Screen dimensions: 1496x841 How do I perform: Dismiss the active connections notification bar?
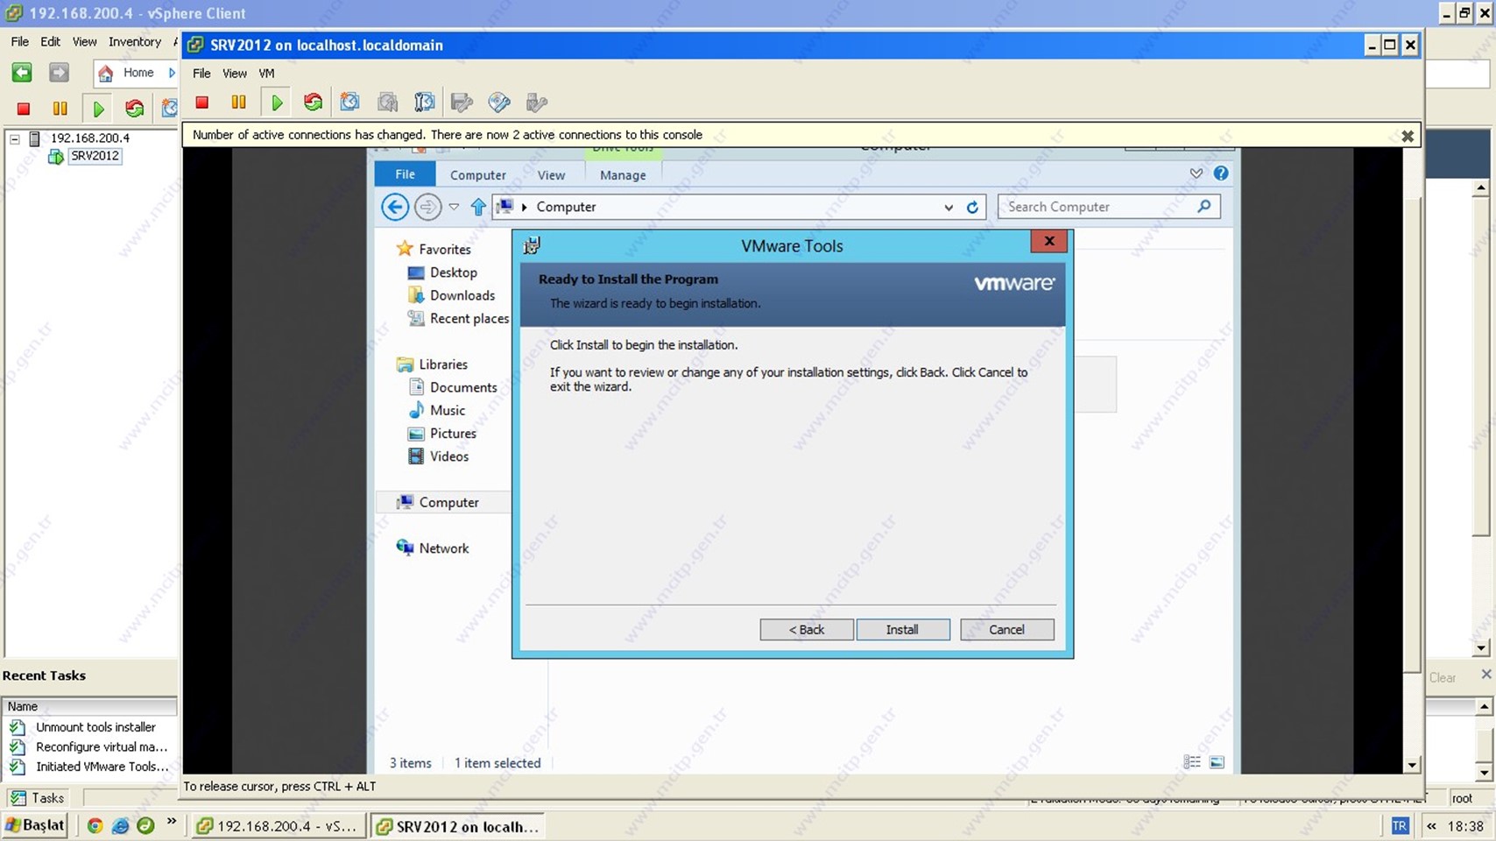[x=1407, y=136]
